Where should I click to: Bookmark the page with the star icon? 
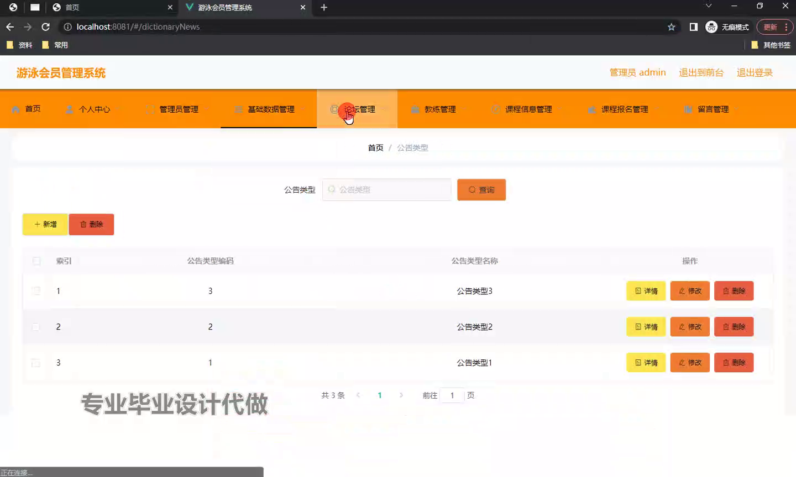(672, 27)
